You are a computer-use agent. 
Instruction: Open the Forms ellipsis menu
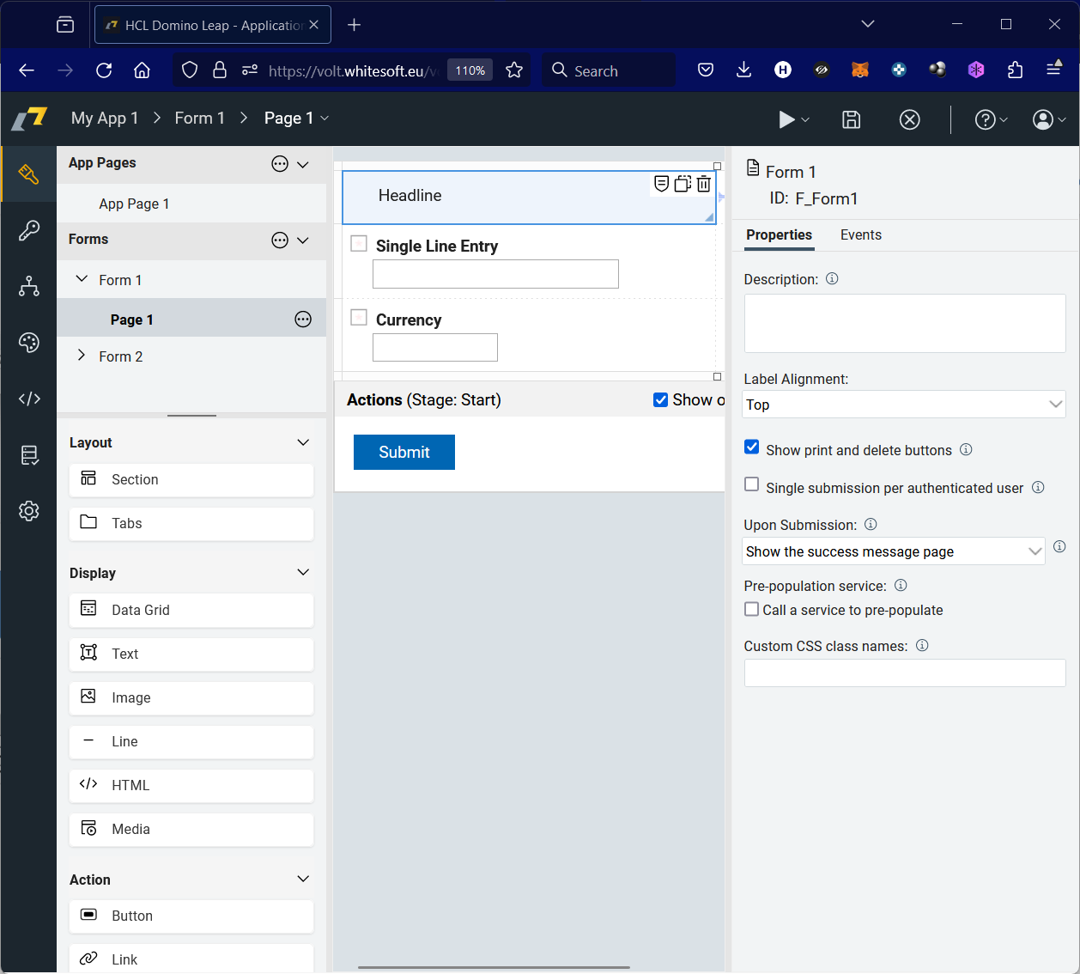[280, 240]
